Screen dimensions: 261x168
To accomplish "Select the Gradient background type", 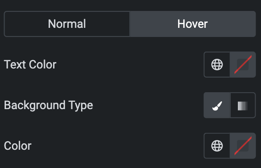I will coord(243,105).
